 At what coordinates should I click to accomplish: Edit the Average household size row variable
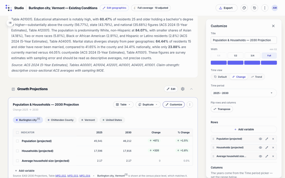[267, 156]
